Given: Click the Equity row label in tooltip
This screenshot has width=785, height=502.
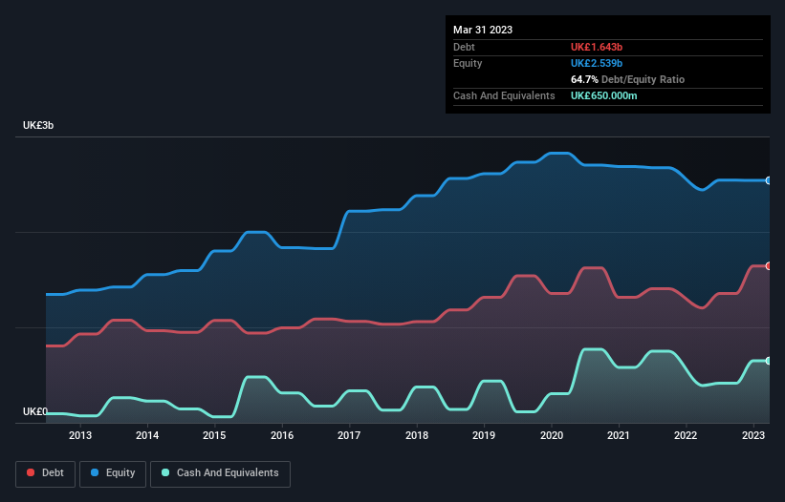Looking at the screenshot, I should click(x=468, y=63).
